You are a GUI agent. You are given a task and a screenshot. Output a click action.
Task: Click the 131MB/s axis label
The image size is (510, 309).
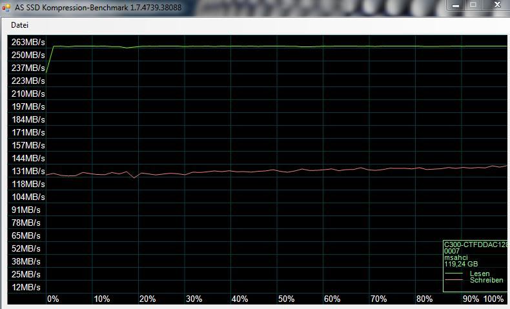point(28,171)
